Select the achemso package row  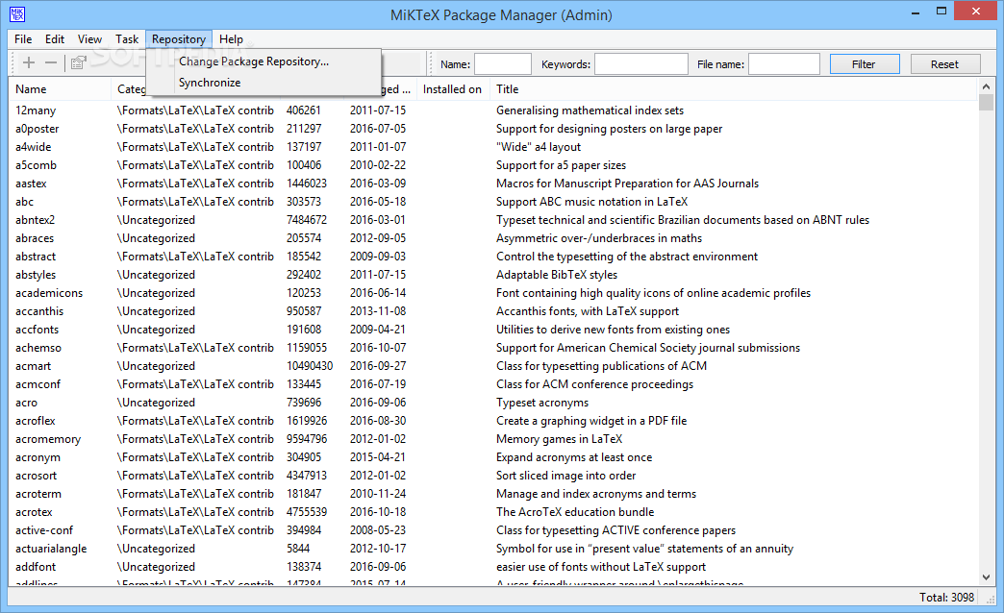[493, 348]
